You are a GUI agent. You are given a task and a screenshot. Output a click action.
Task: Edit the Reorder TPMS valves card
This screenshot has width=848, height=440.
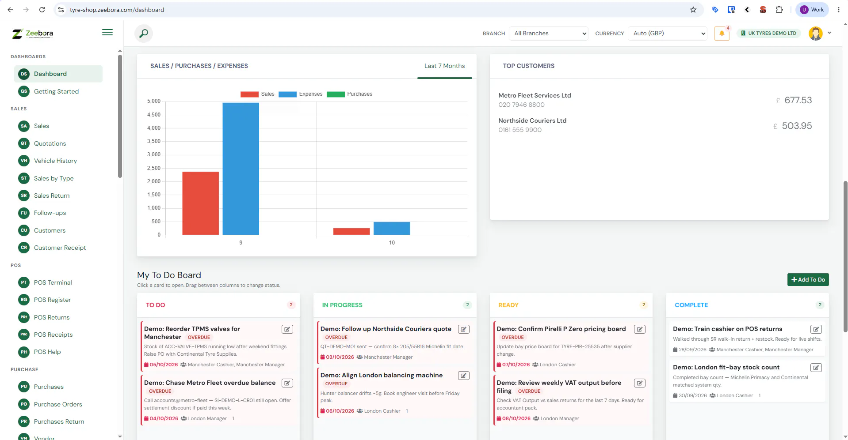tap(287, 329)
